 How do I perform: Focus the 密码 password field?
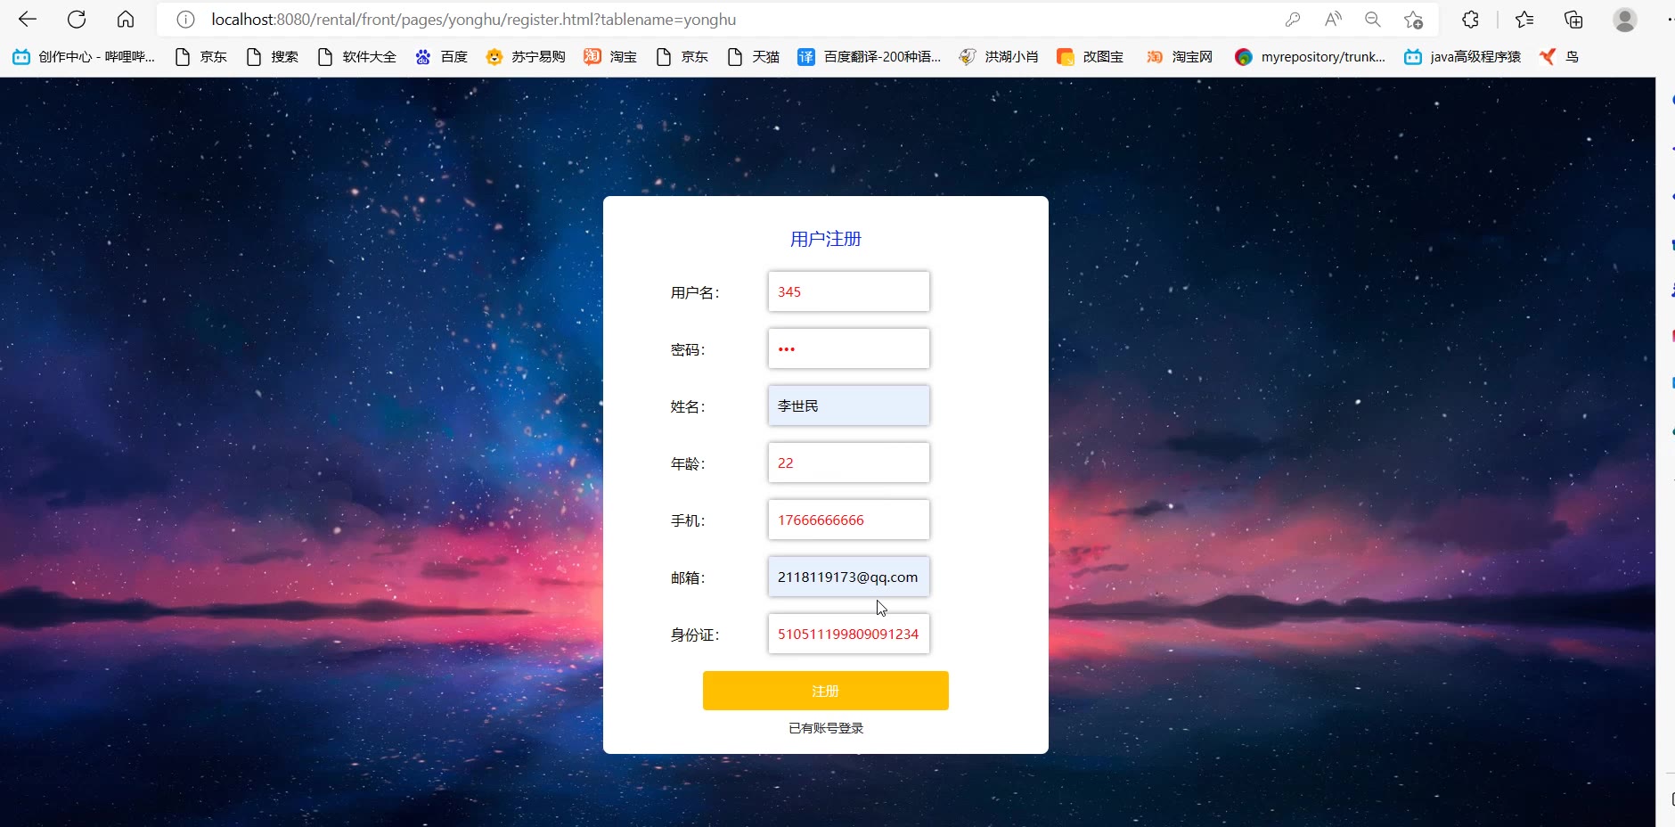coord(849,348)
